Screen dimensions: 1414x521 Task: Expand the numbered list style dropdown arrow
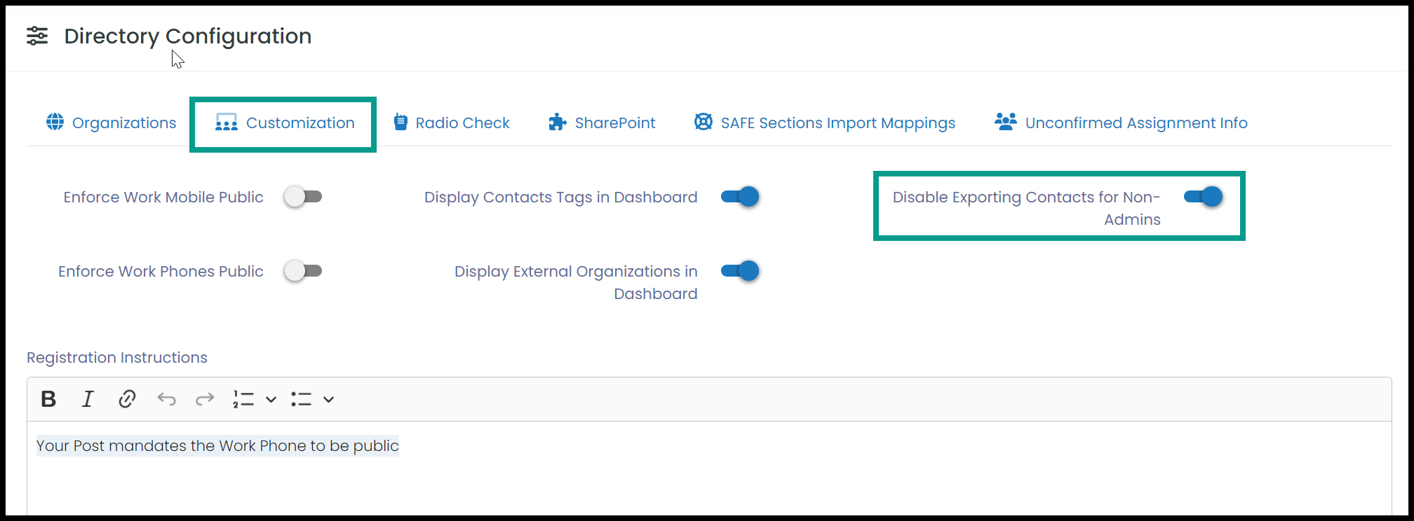point(271,400)
